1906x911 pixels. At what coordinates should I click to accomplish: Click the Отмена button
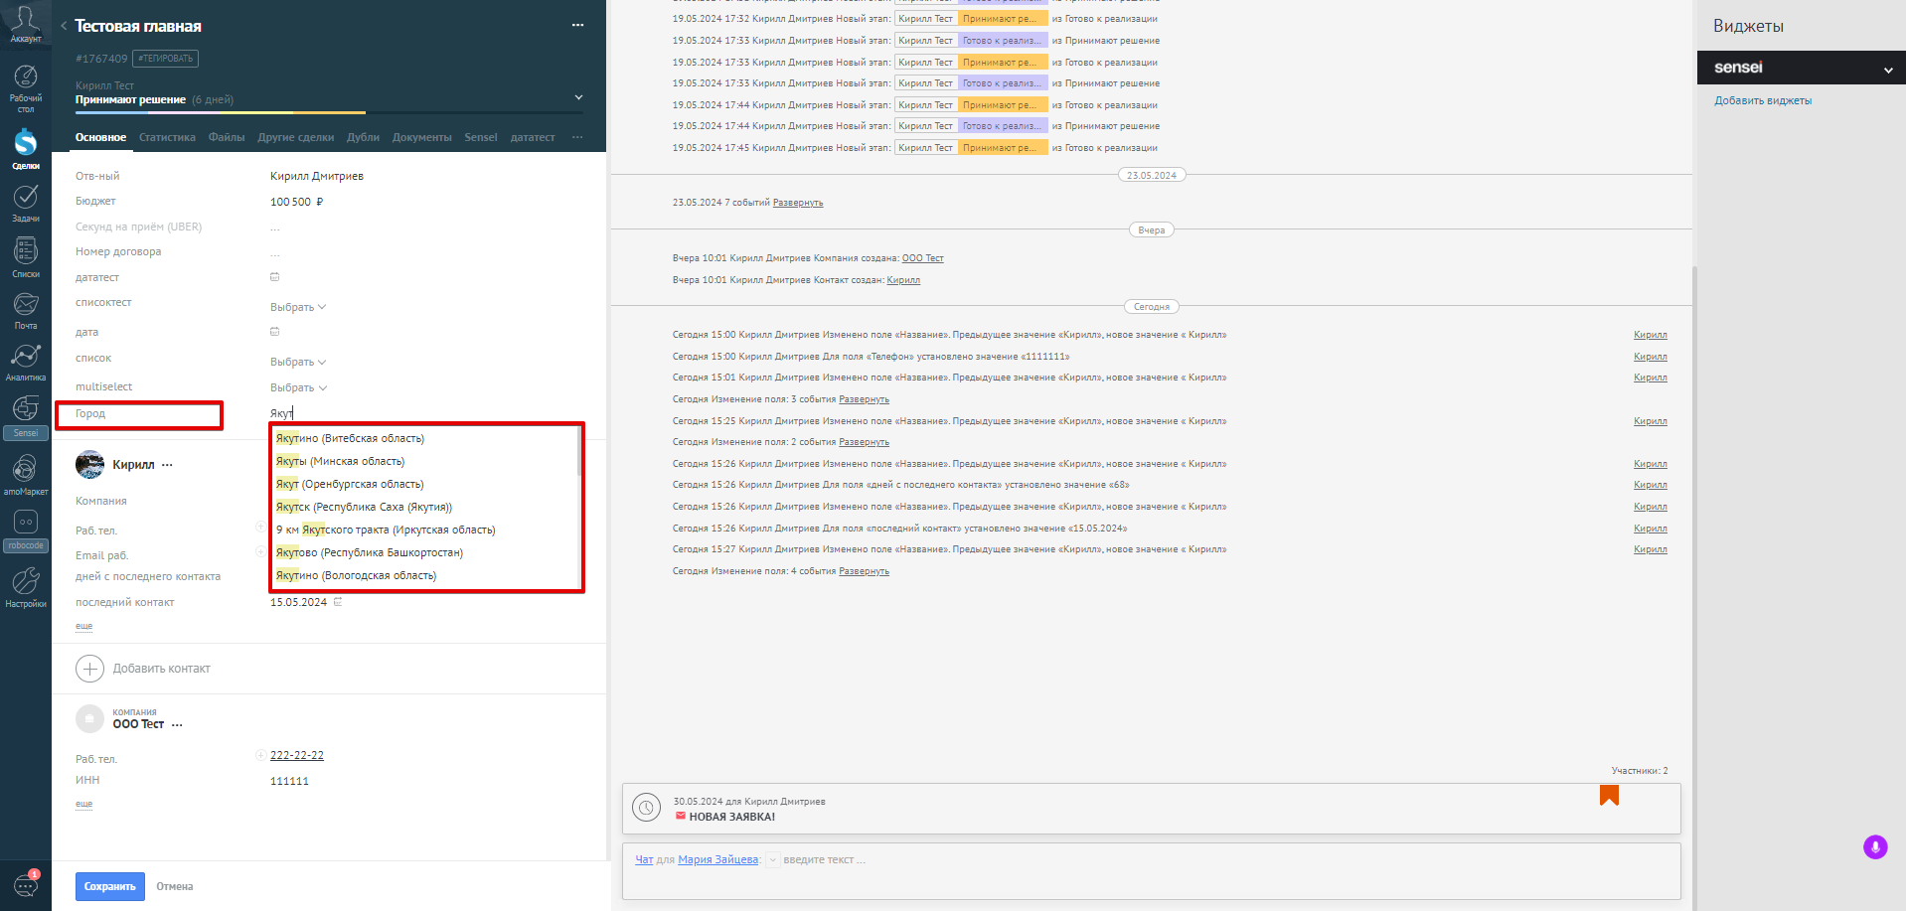[174, 886]
